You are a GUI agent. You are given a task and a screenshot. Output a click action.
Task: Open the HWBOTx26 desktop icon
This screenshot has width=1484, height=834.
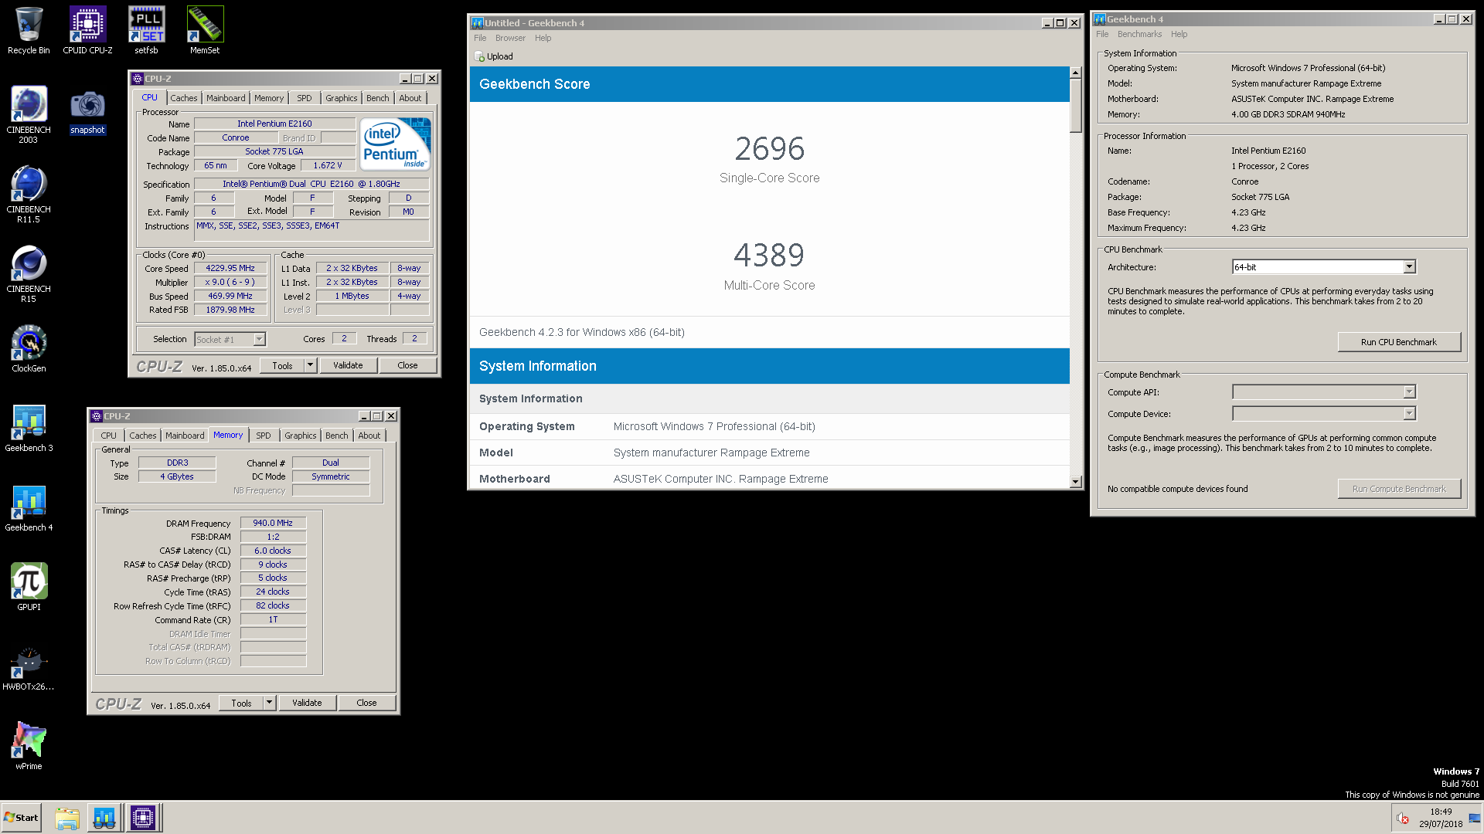tap(29, 667)
